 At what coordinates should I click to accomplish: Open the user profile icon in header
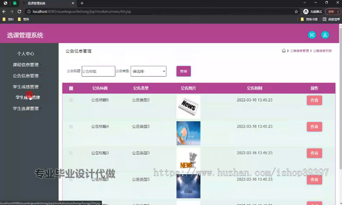click(325, 35)
